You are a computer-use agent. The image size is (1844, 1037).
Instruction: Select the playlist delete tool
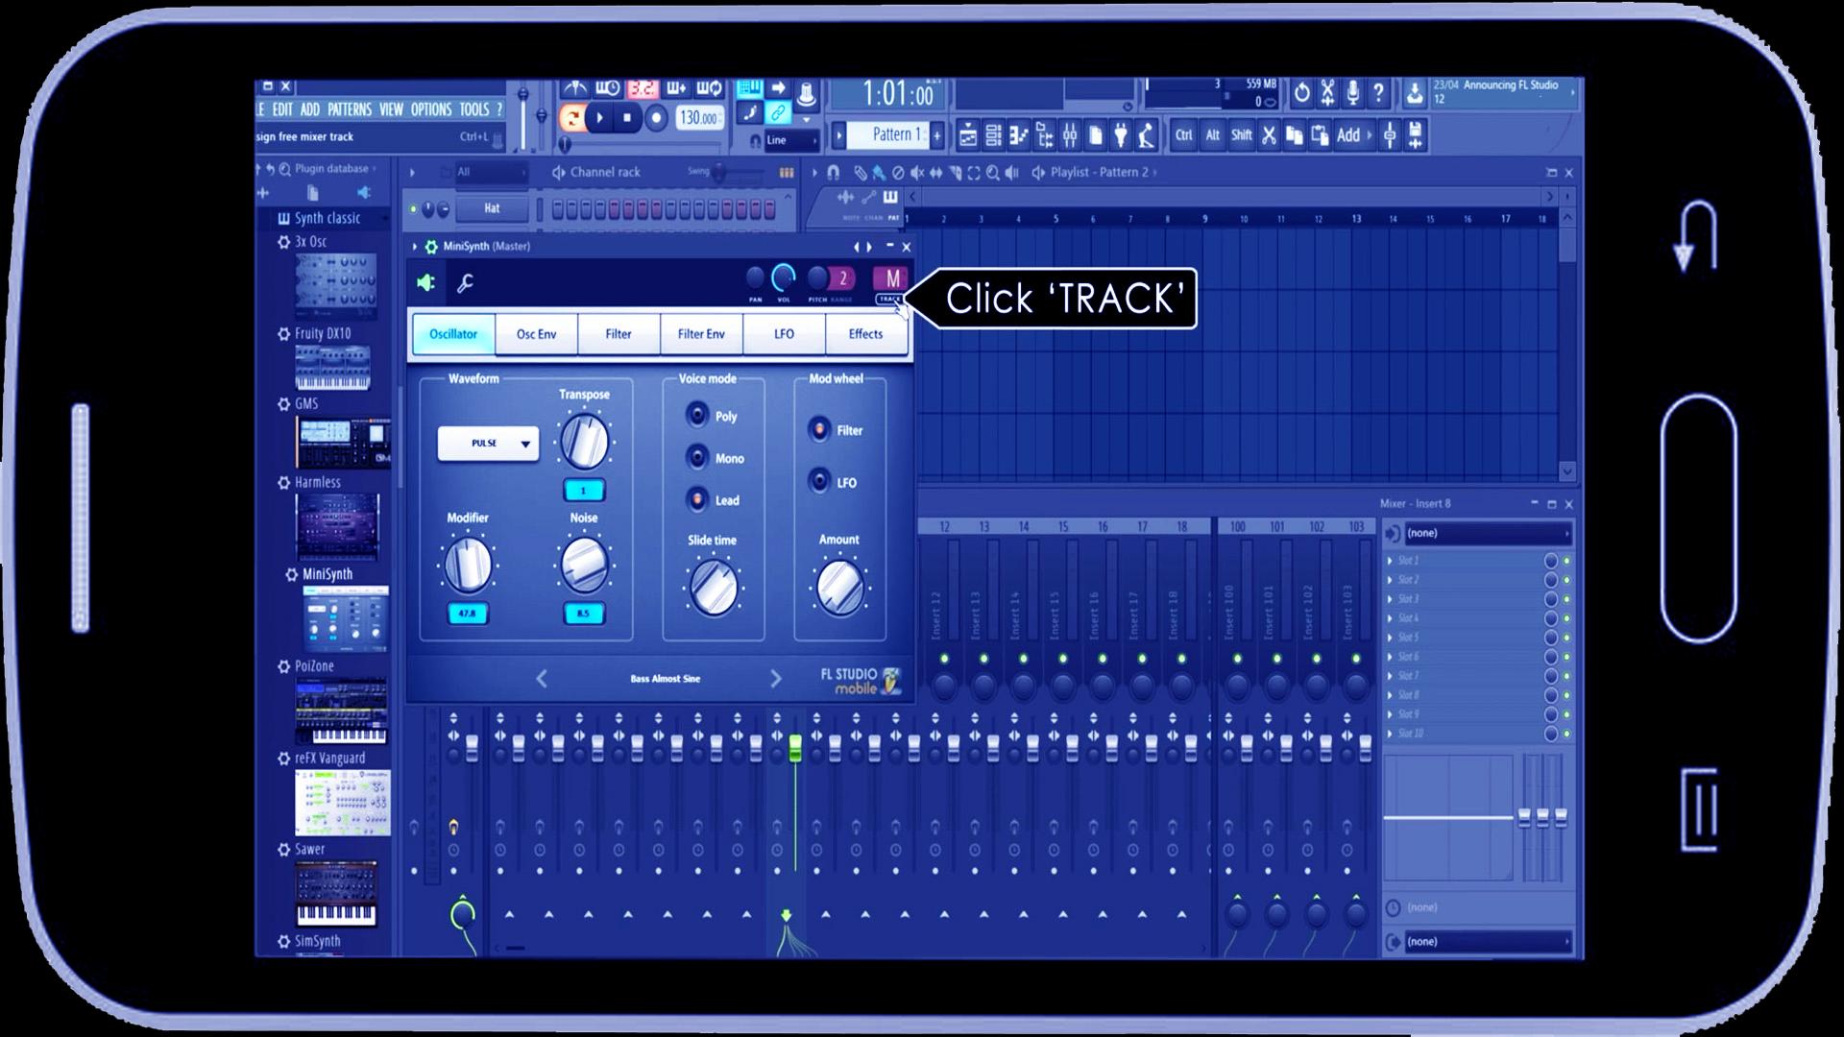point(898,173)
